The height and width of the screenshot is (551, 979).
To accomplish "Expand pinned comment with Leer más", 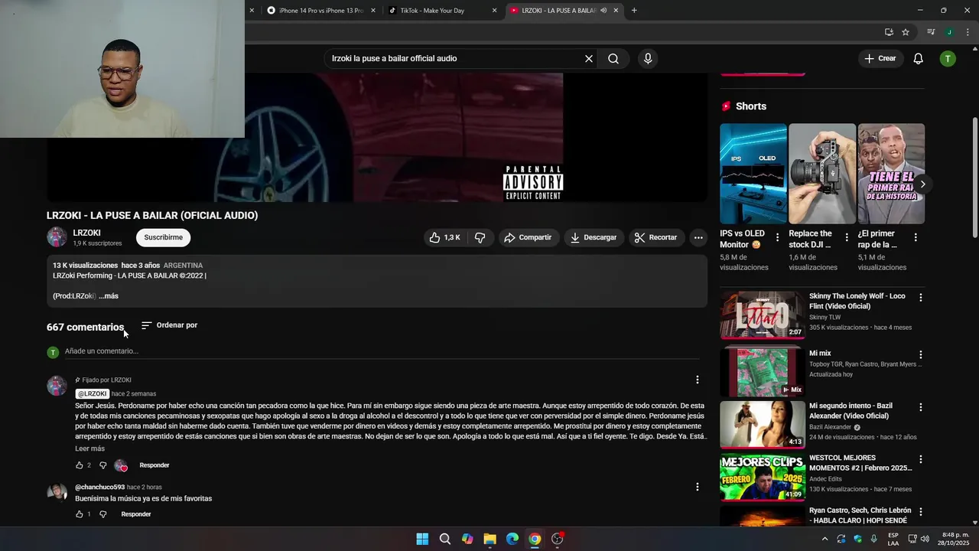I will pyautogui.click(x=89, y=448).
